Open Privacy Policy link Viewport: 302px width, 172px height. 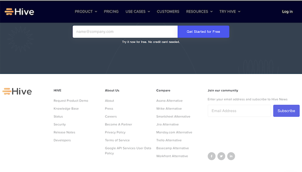115,132
